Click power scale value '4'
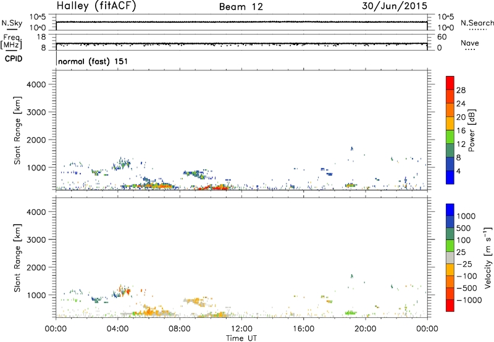 [459, 172]
